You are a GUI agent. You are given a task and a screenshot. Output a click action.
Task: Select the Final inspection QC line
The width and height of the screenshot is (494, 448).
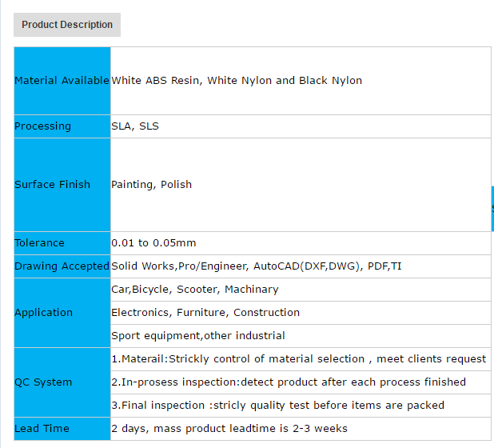pos(277,406)
